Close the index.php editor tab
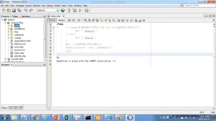Screen dimensions: 216x121 click(x=63, y=16)
